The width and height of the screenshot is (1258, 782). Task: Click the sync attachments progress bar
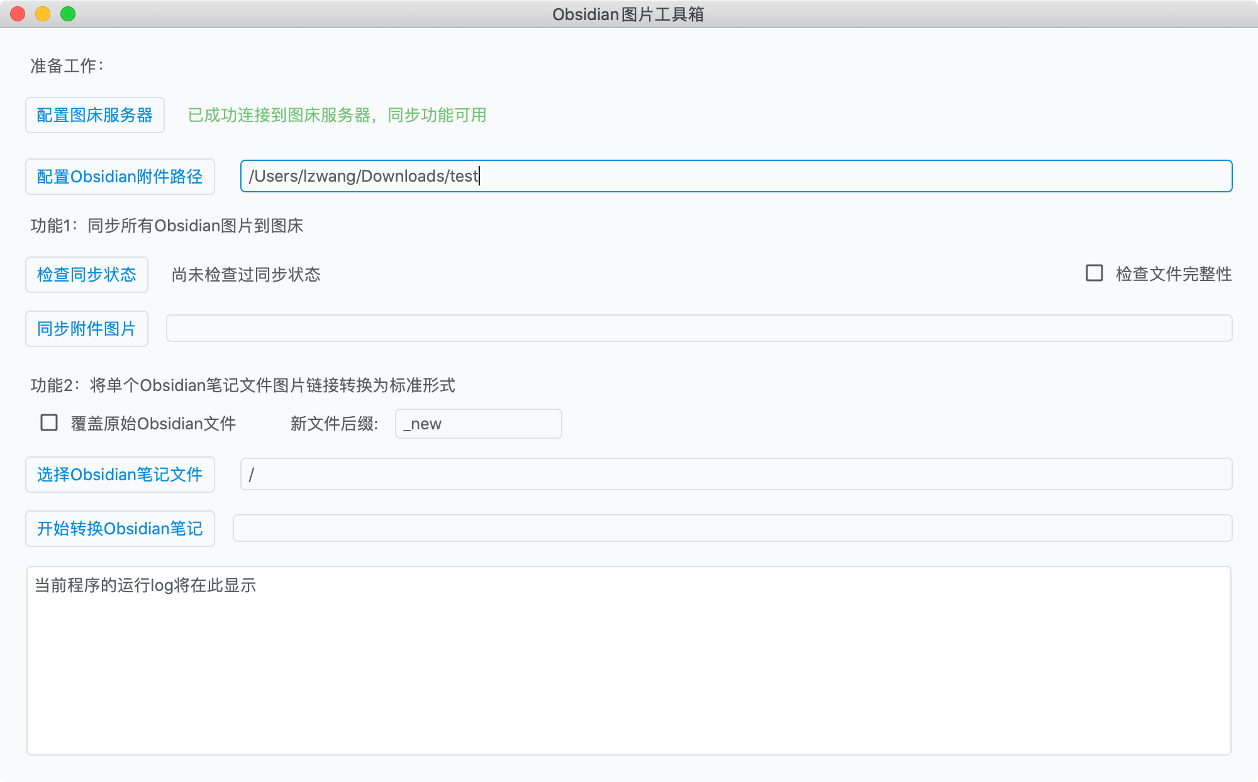click(x=698, y=329)
